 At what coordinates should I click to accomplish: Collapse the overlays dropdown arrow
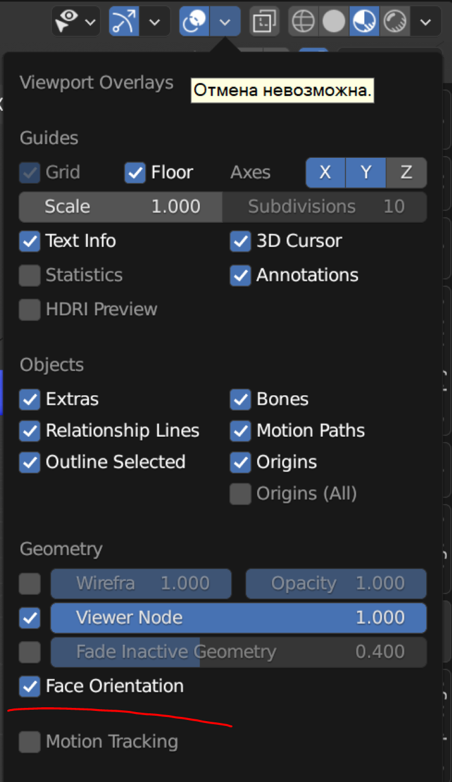225,22
